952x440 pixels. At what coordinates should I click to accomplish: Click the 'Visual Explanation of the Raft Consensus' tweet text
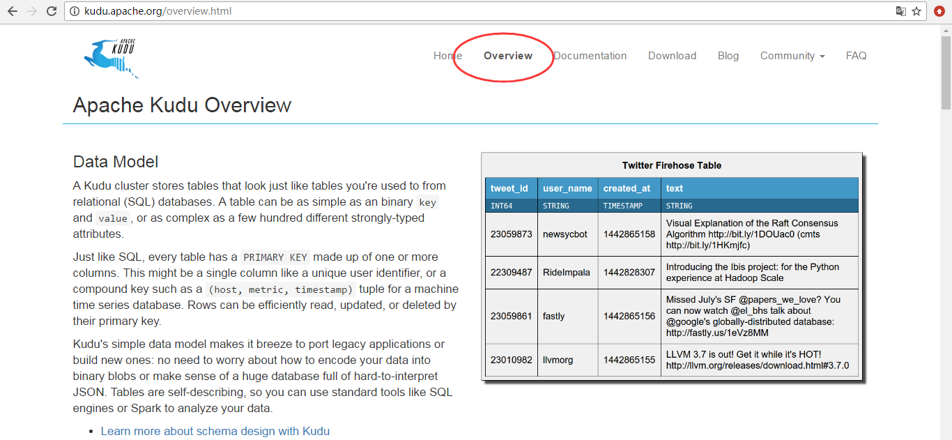tap(752, 234)
